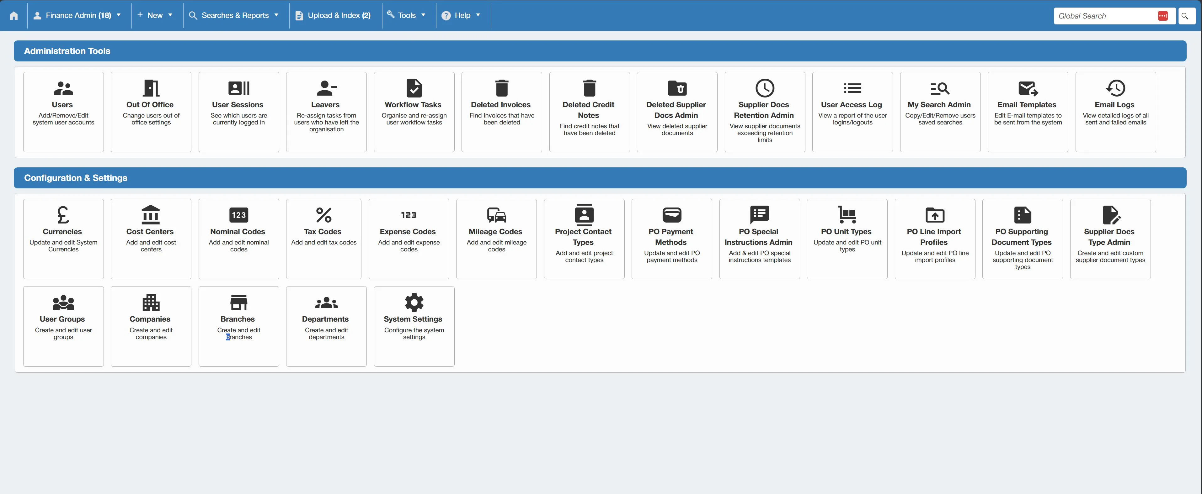The image size is (1202, 494).
Task: Open the Nominal Codes 123 icon
Action: (238, 215)
